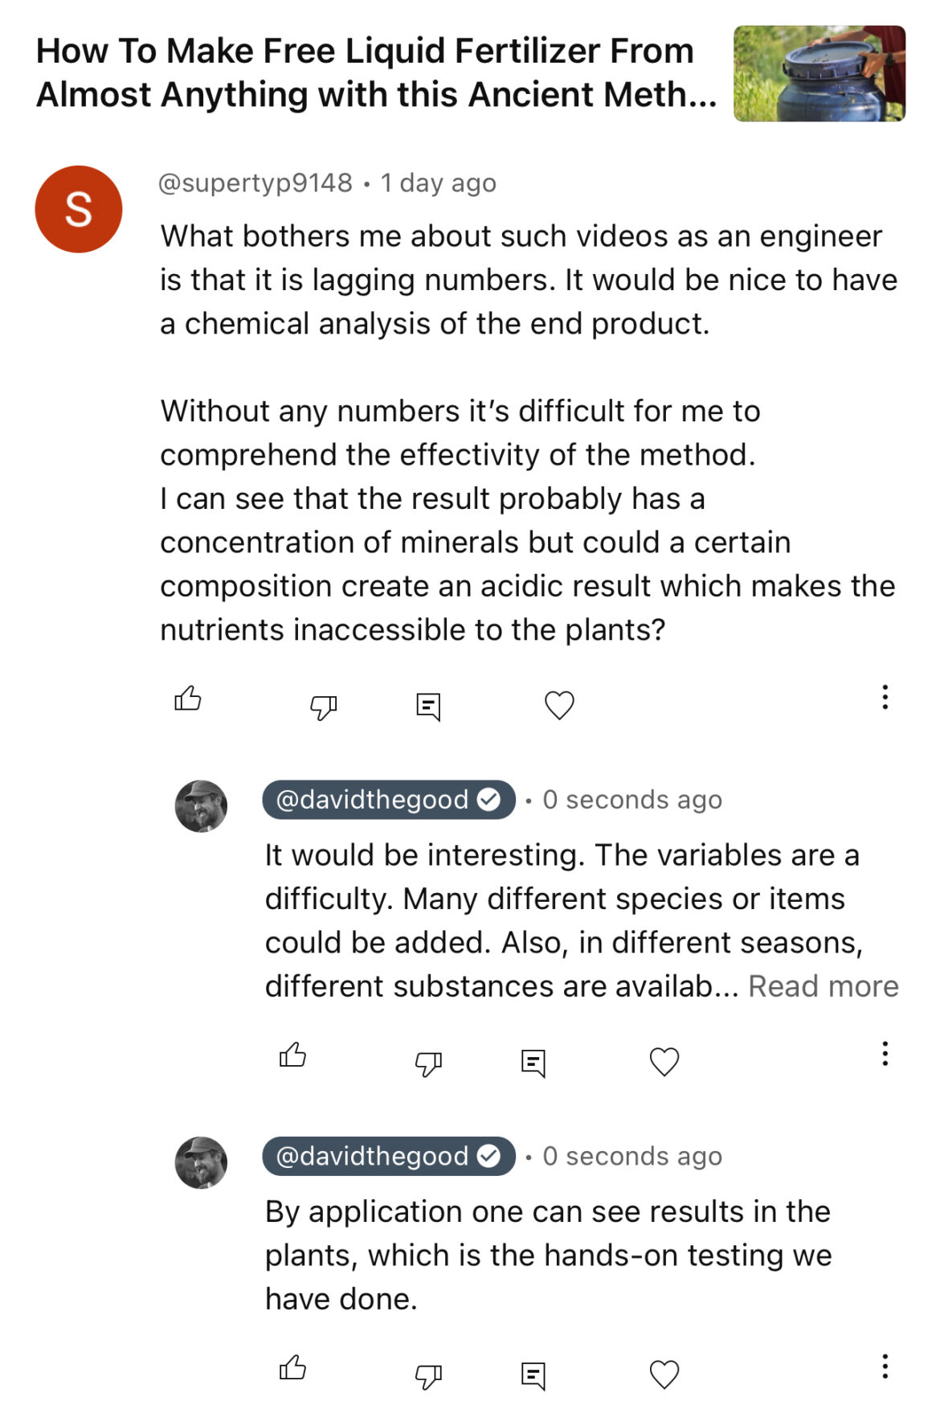The height and width of the screenshot is (1426, 940).
Task: Dislike the "By application" reply
Action: point(428,1375)
